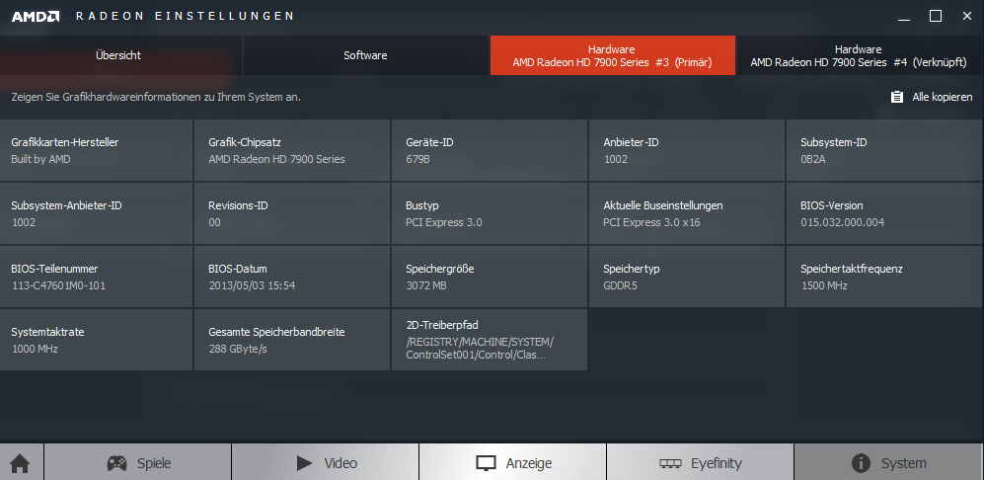Click the 'Zeigen Sie Grafikhardwareinformationen' description

click(x=156, y=98)
